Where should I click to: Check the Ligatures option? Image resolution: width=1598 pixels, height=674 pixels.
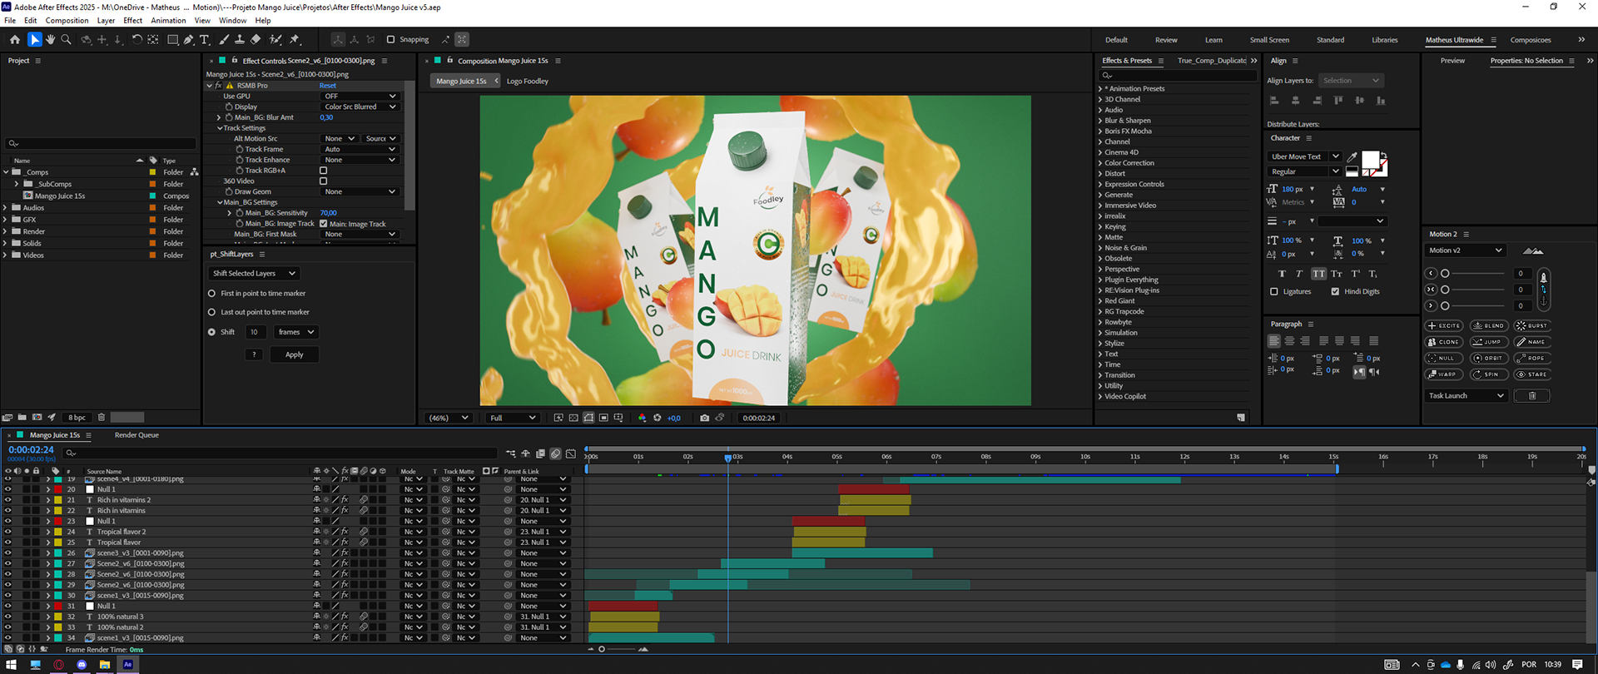point(1274,291)
